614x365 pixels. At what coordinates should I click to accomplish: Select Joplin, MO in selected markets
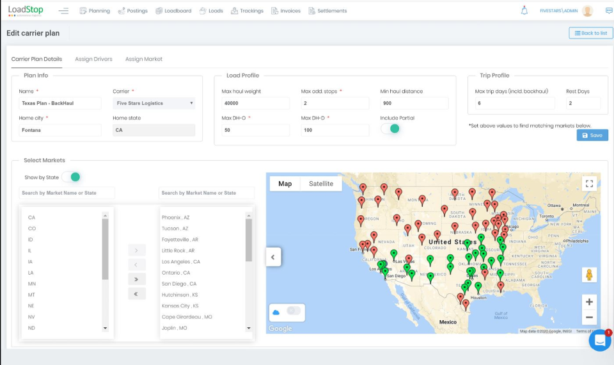pos(174,328)
